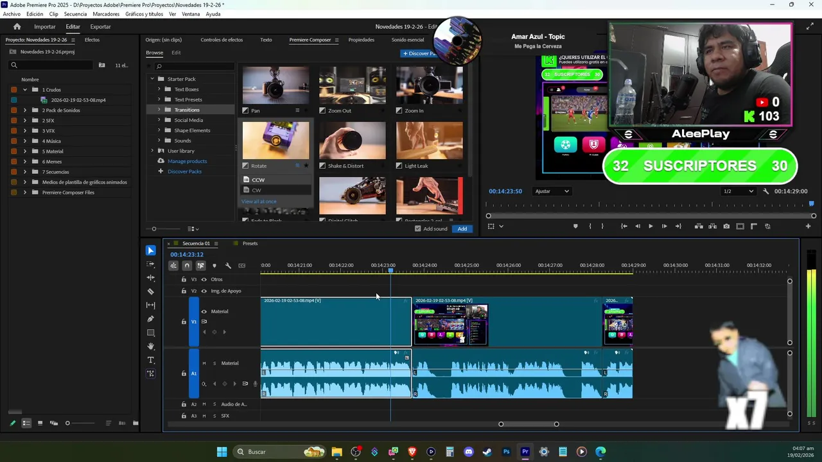Toggle the Add sound checkbox
Screen dimensions: 822x462
418,228
